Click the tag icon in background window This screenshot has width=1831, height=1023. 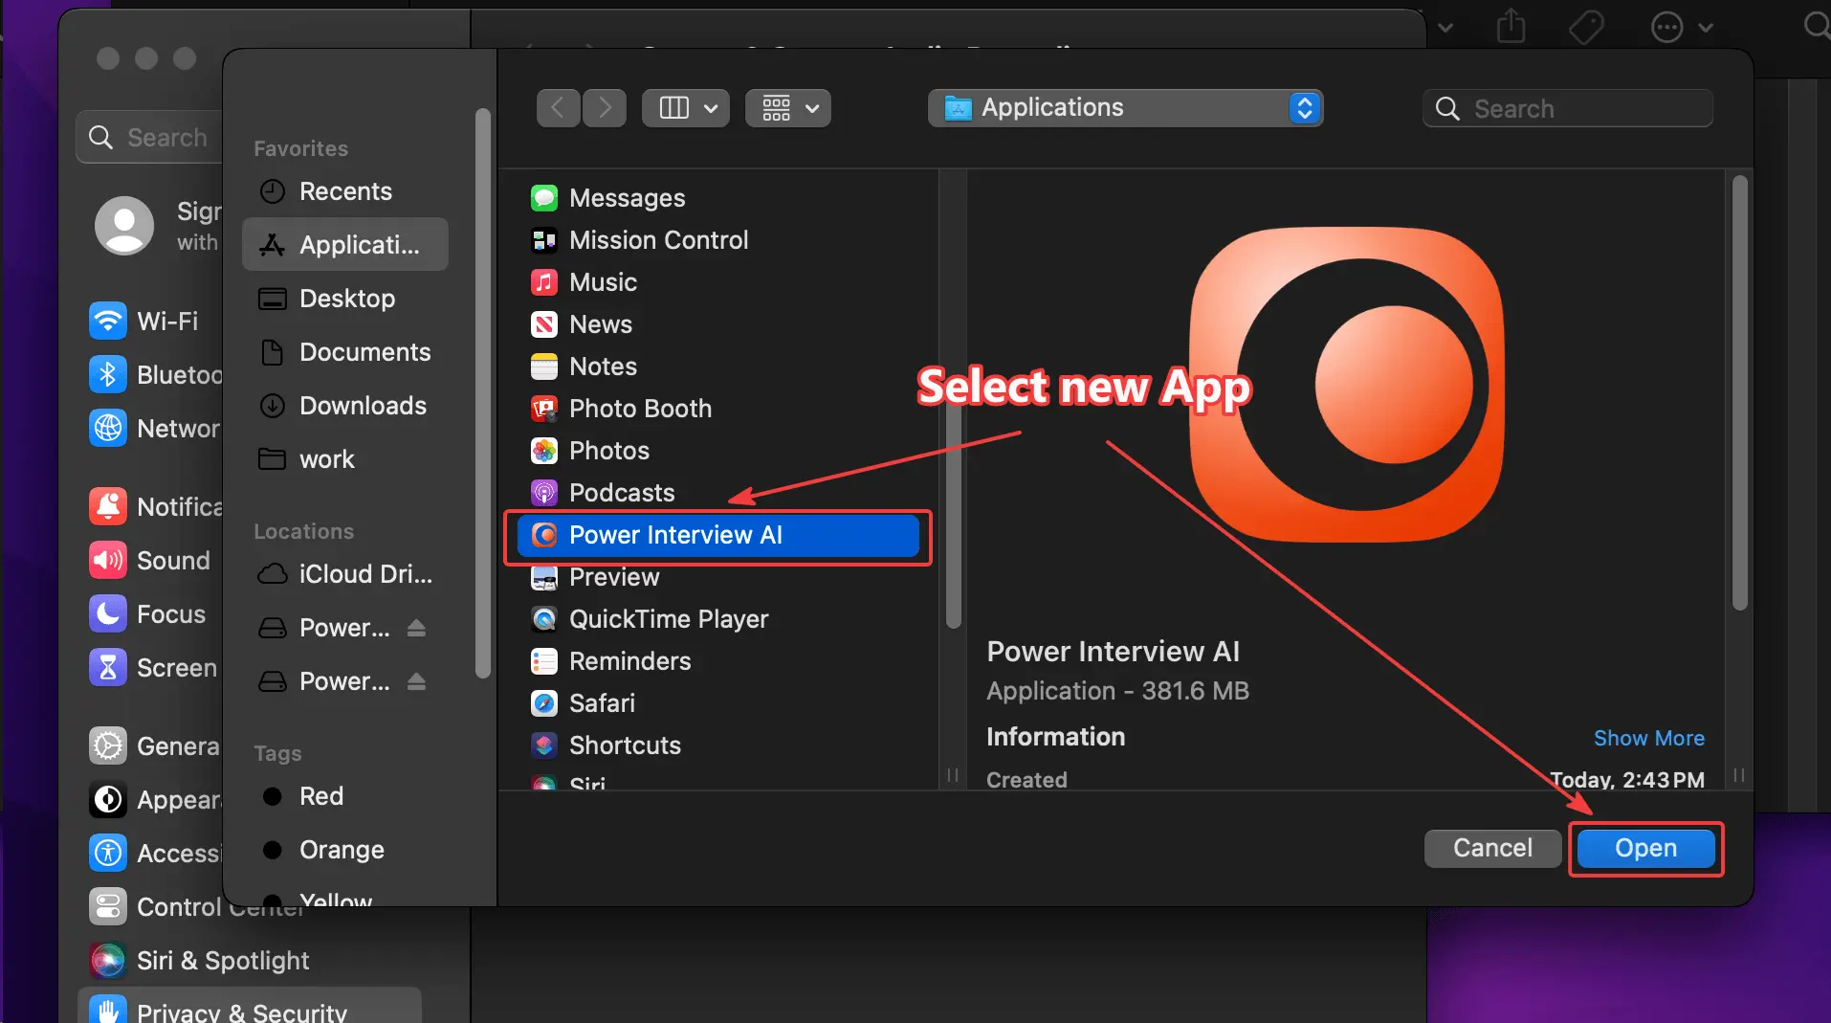[x=1586, y=27]
